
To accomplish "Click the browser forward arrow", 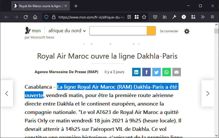I will [x=16, y=17].
